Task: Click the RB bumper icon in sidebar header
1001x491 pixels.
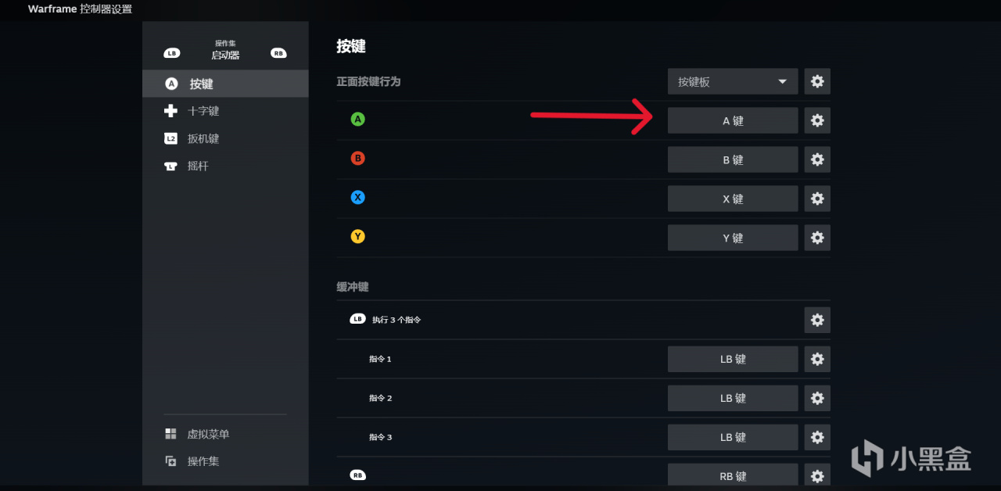Action: (278, 53)
